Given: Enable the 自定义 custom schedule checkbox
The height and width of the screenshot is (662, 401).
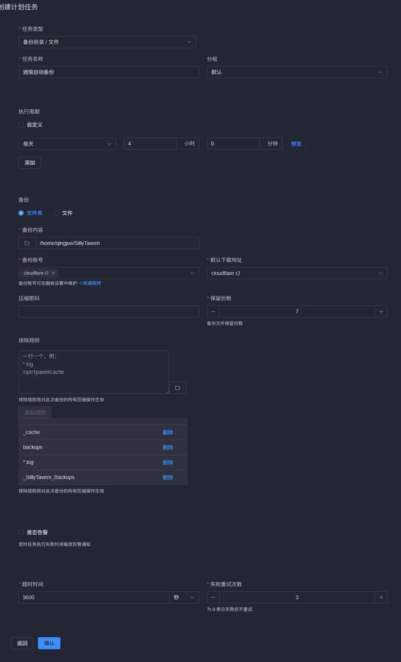Looking at the screenshot, I should [x=21, y=125].
